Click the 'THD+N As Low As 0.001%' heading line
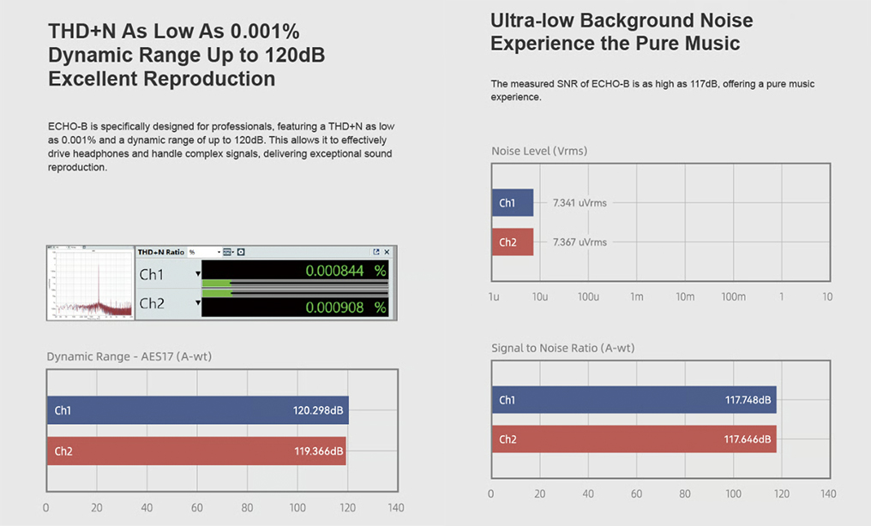Image resolution: width=871 pixels, height=526 pixels. tap(174, 32)
